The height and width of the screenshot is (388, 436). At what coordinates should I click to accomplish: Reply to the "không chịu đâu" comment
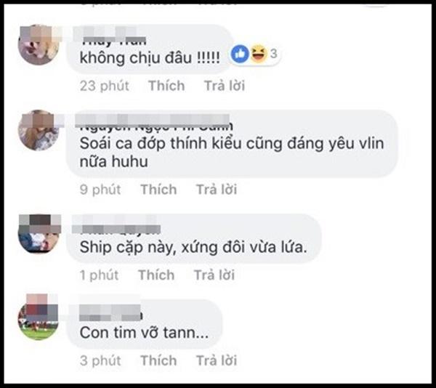coord(225,85)
